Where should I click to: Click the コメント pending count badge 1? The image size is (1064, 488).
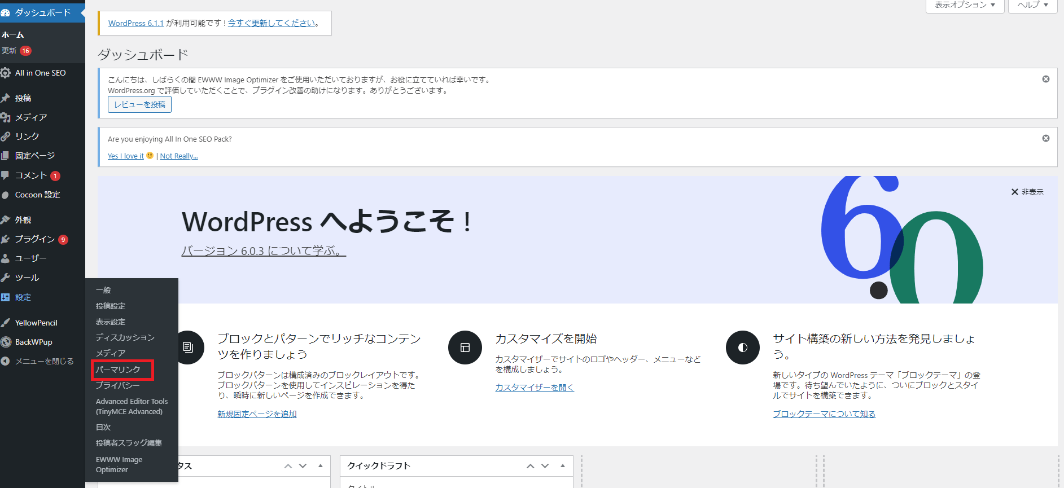(x=55, y=176)
